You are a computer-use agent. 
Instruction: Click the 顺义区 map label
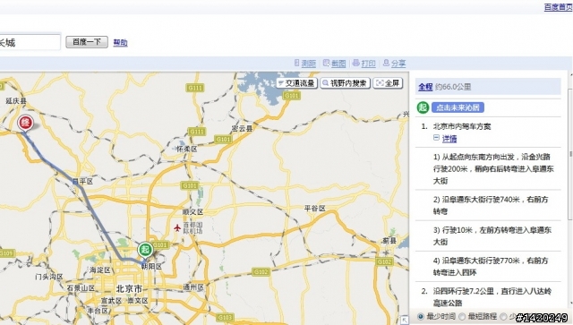192,211
